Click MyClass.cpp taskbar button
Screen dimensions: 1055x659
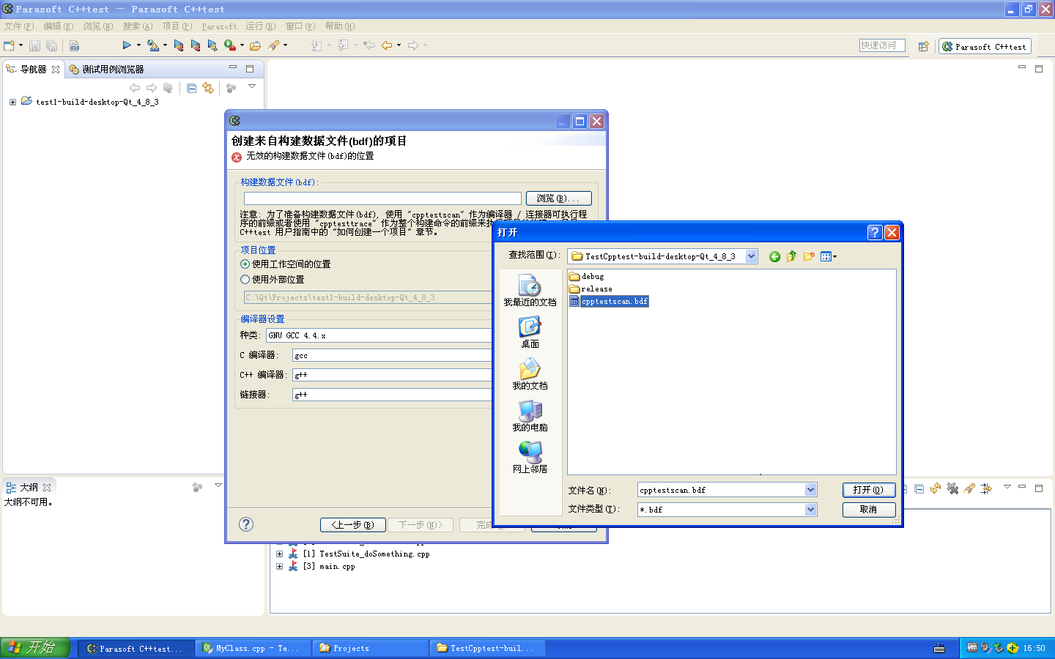253,648
